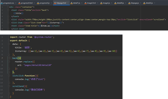
Task: Click the {{$item.aa}} expression
Action: (45, 26)
